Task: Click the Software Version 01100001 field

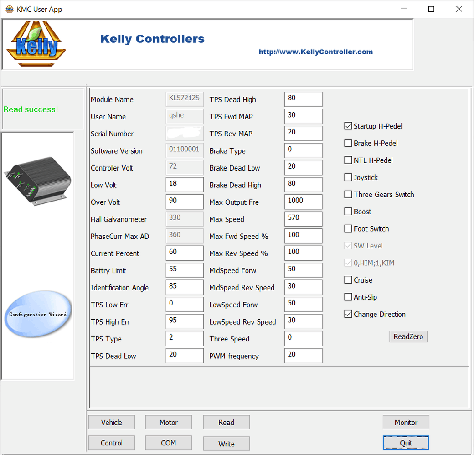Action: click(185, 150)
